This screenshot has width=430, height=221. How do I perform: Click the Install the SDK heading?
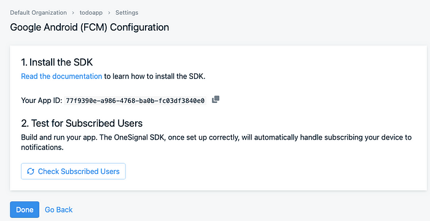tap(57, 62)
